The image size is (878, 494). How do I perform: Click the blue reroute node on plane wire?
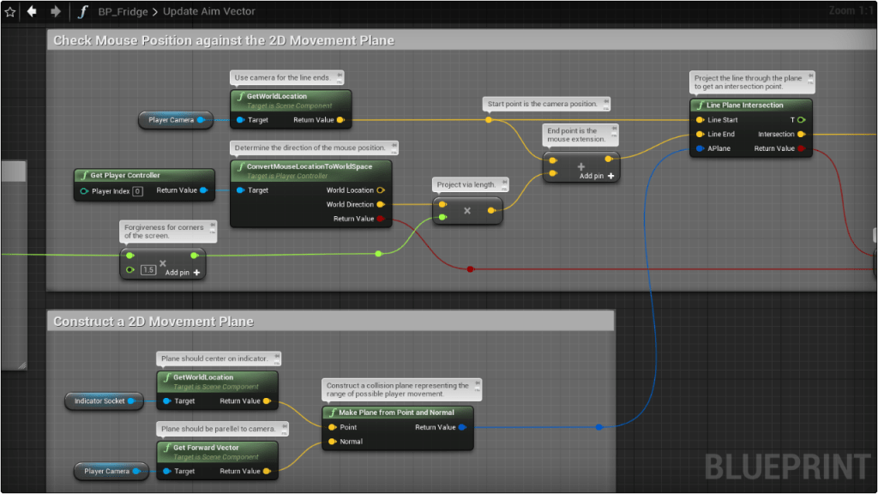pos(599,427)
